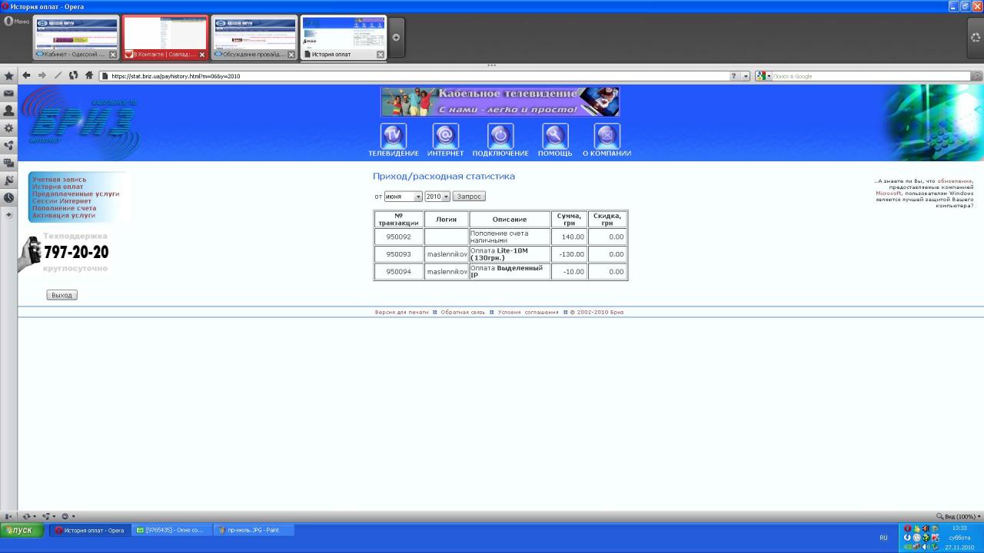Open the History clock panel in sidebar

8,198
